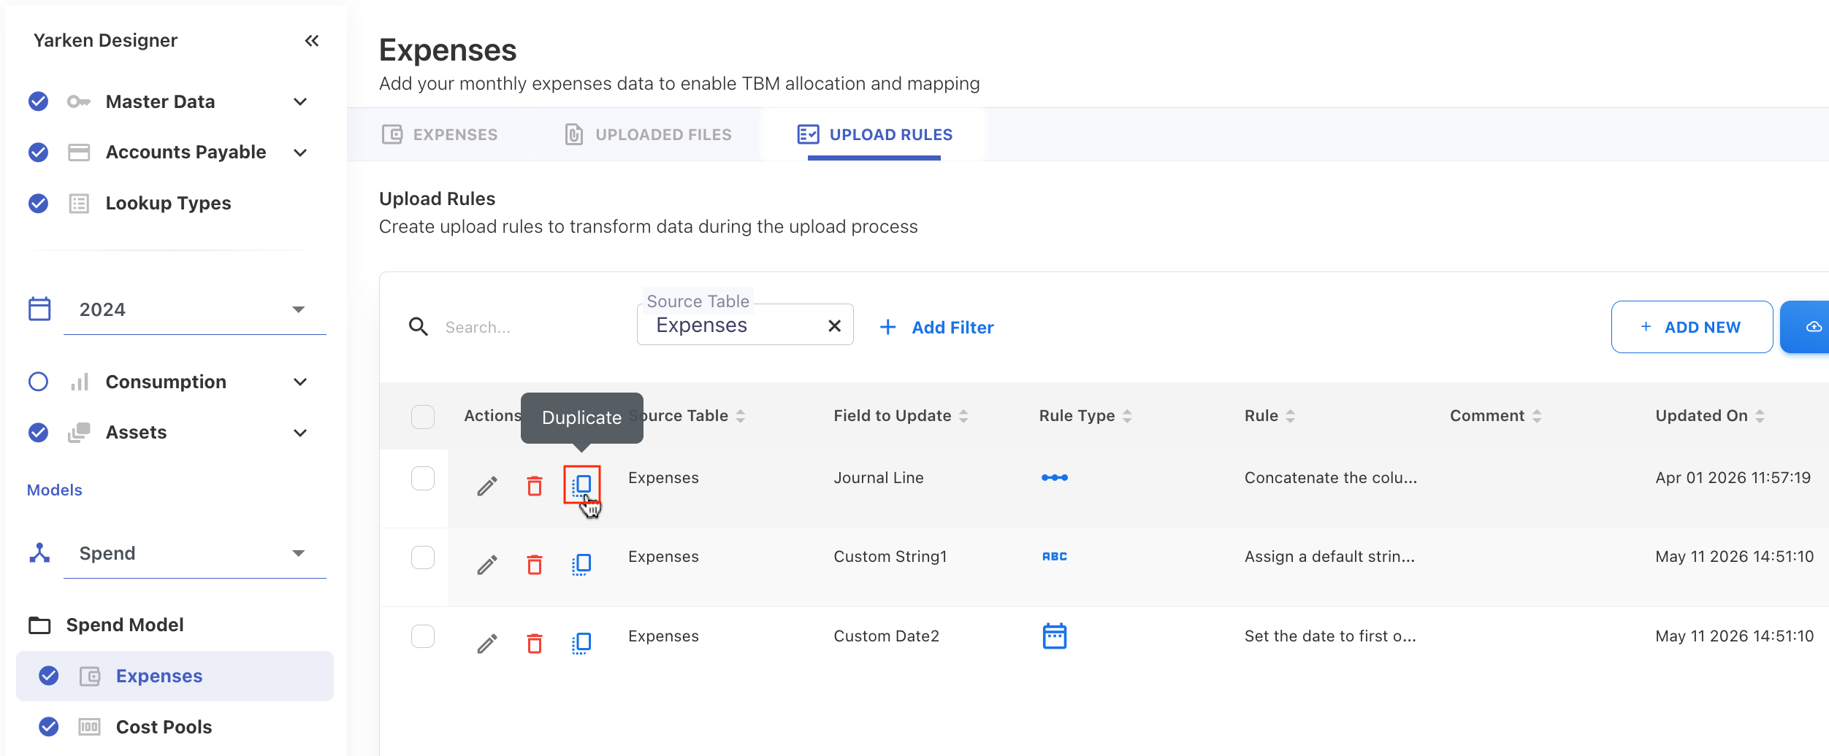Click the Expenses wallet icon in sidebar

pyautogui.click(x=90, y=676)
